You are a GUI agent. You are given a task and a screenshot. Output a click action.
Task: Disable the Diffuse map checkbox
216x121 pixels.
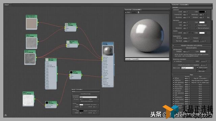pyautogui.click(x=173, y=78)
